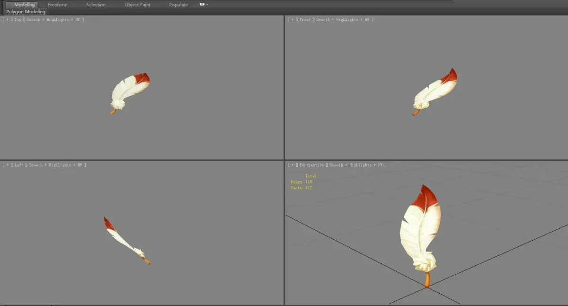The width and height of the screenshot is (568, 306).
Task: Select the Object Paint ribbon tab
Action: 137,4
